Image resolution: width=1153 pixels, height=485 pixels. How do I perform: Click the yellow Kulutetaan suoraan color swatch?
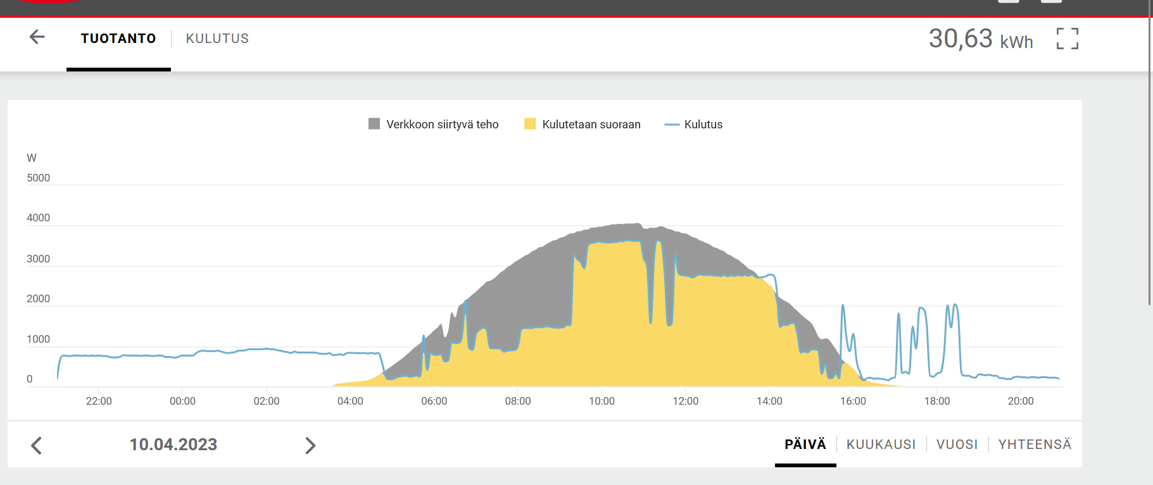530,124
